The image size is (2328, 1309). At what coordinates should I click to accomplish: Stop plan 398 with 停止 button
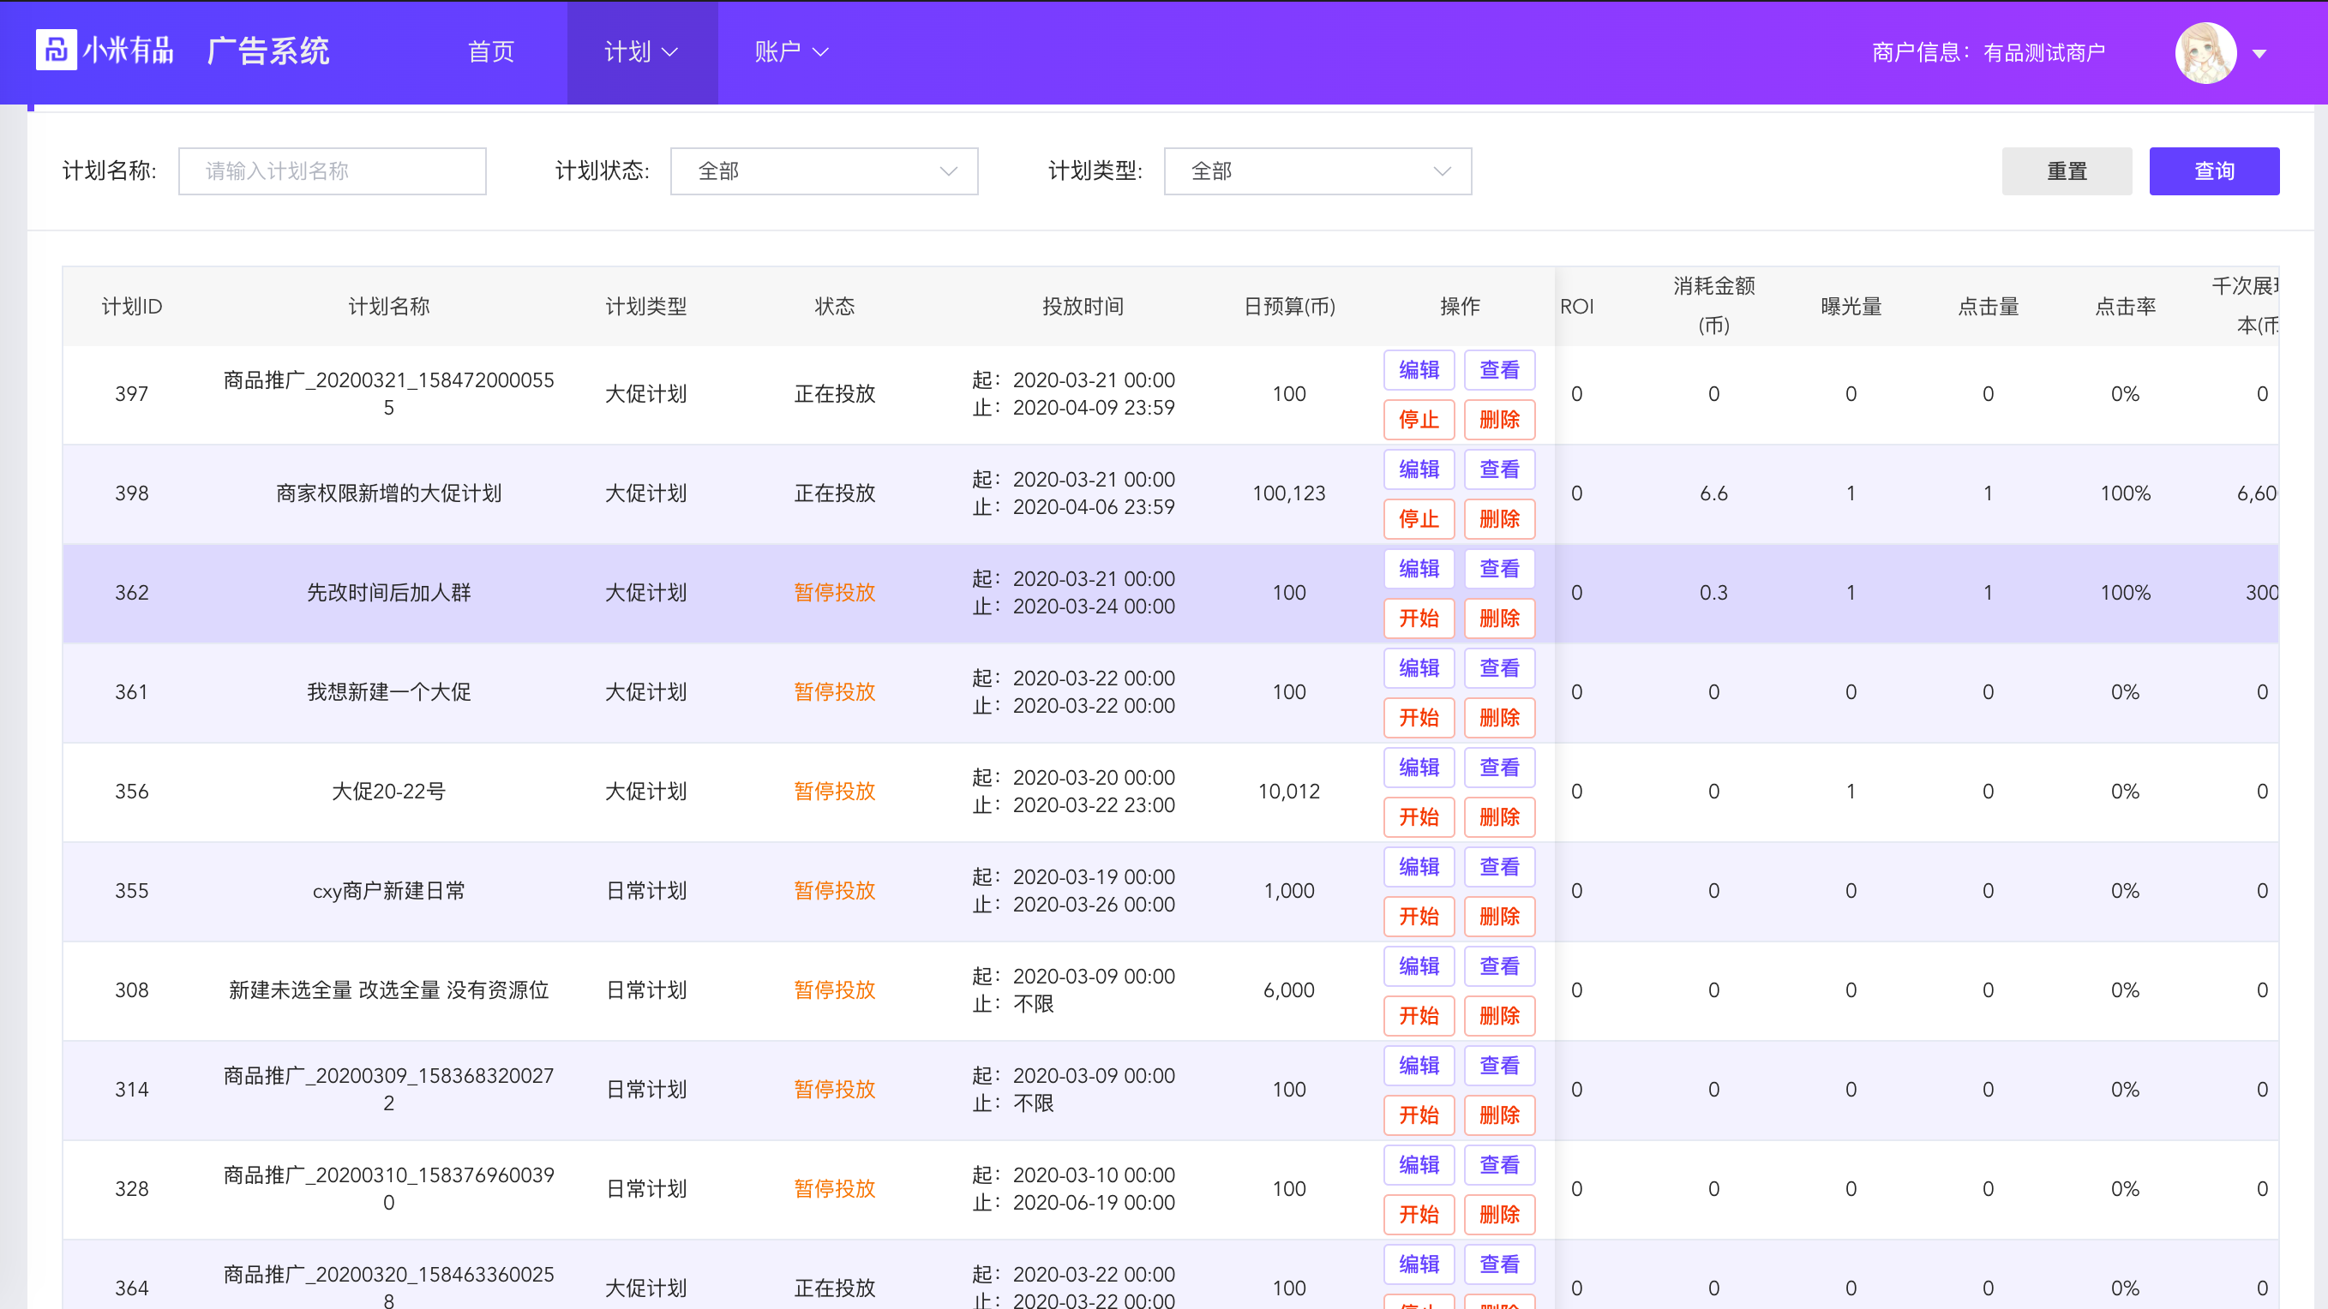click(1418, 518)
